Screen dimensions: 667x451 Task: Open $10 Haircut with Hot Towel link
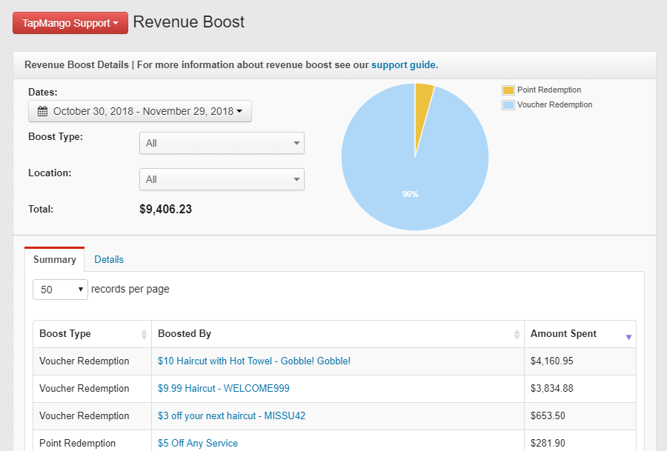point(254,361)
